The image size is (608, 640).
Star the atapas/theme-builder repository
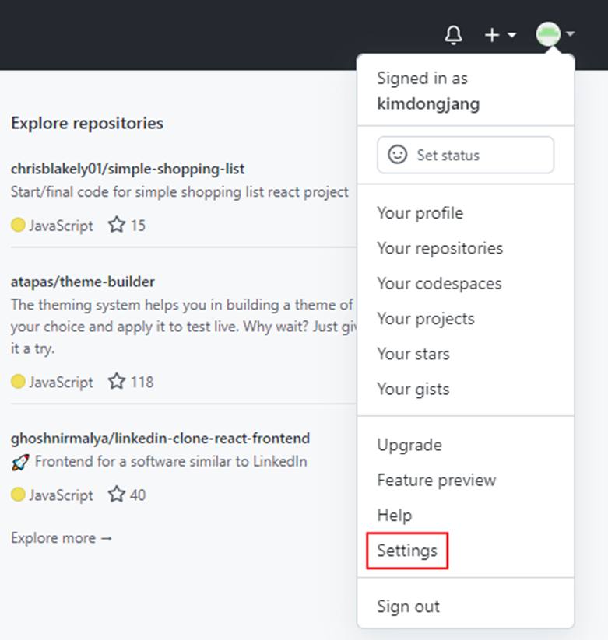[117, 381]
